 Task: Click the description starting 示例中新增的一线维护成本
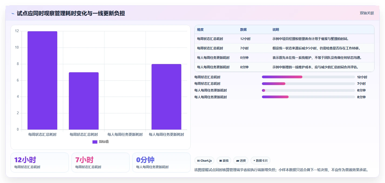[315, 67]
